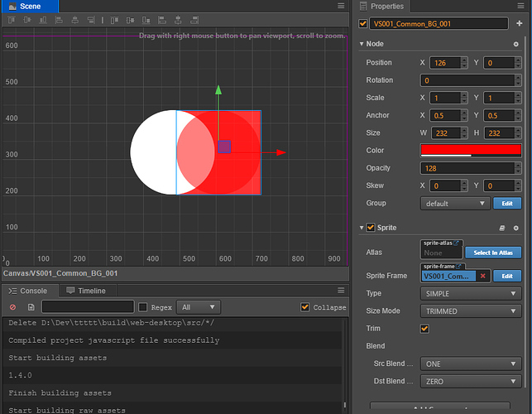The height and width of the screenshot is (414, 532).
Task: Disable the Sprite component checkbox
Action: [371, 228]
